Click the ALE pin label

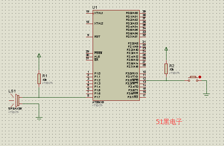click(97, 57)
